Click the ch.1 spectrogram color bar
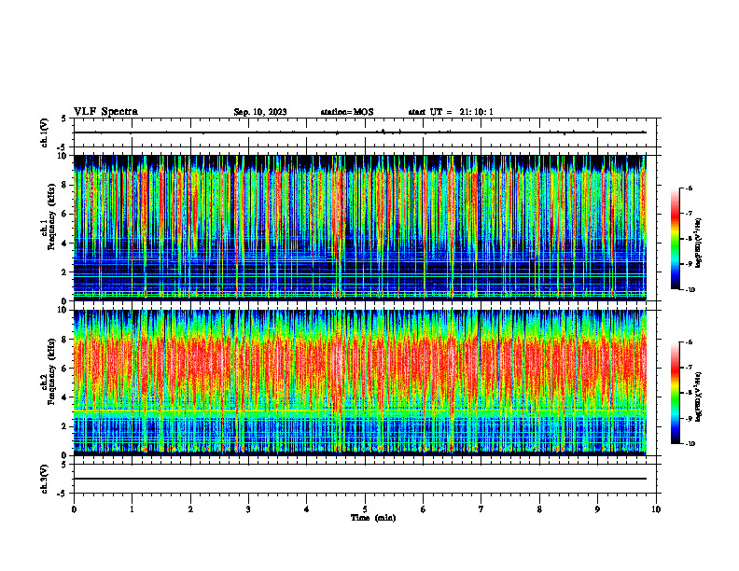Screen dimensions: 739x571 tap(675, 239)
